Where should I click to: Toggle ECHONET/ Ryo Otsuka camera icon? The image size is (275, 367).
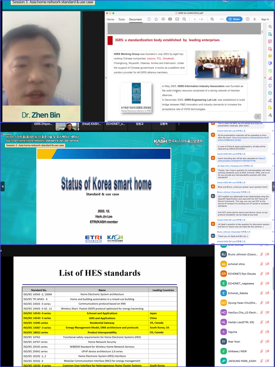pyautogui.click(x=267, y=274)
